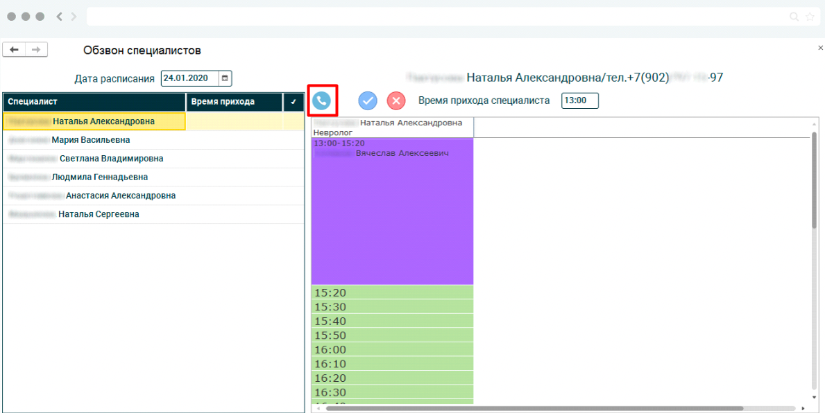Click the browser search magnifier icon

click(794, 17)
